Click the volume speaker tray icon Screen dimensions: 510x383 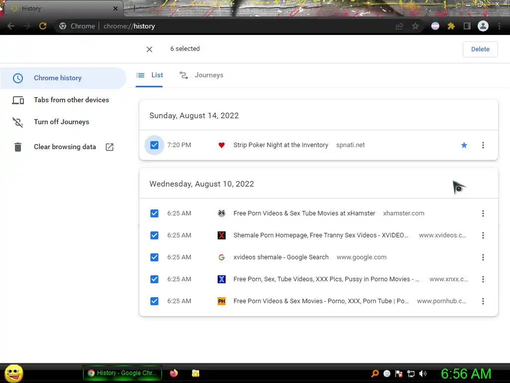pyautogui.click(x=422, y=374)
